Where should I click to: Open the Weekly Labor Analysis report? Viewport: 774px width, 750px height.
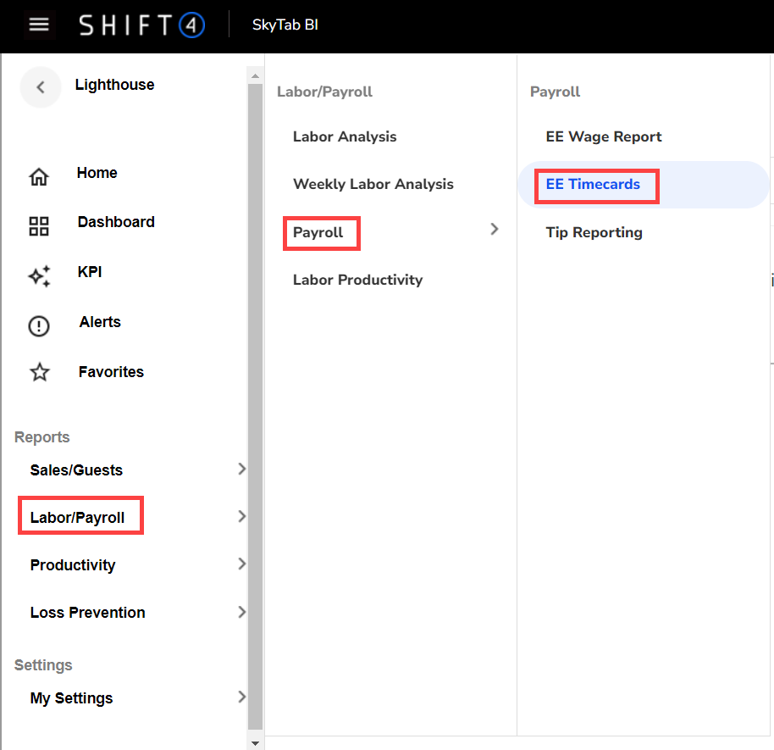click(373, 184)
